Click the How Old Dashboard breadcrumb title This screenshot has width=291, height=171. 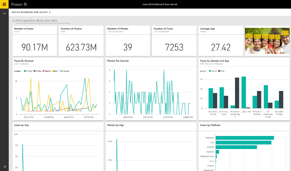click(30, 12)
